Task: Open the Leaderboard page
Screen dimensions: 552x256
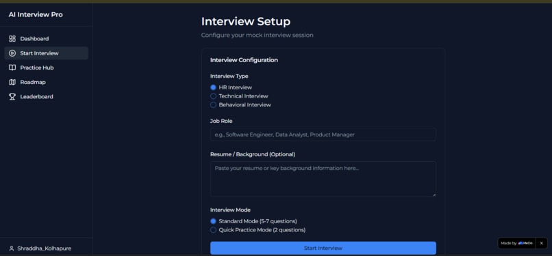Action: pos(46,97)
